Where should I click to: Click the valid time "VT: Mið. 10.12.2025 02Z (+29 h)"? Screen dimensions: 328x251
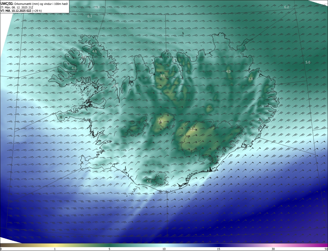pyautogui.click(x=21, y=11)
